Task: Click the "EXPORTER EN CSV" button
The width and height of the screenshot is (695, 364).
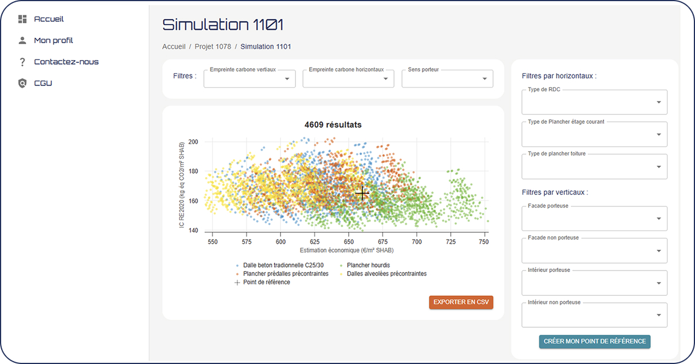Action: point(460,302)
